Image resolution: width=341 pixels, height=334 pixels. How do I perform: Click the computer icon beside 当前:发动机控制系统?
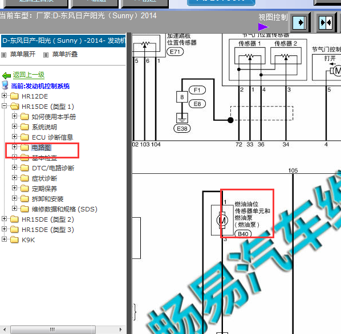pyautogui.click(x=5, y=85)
